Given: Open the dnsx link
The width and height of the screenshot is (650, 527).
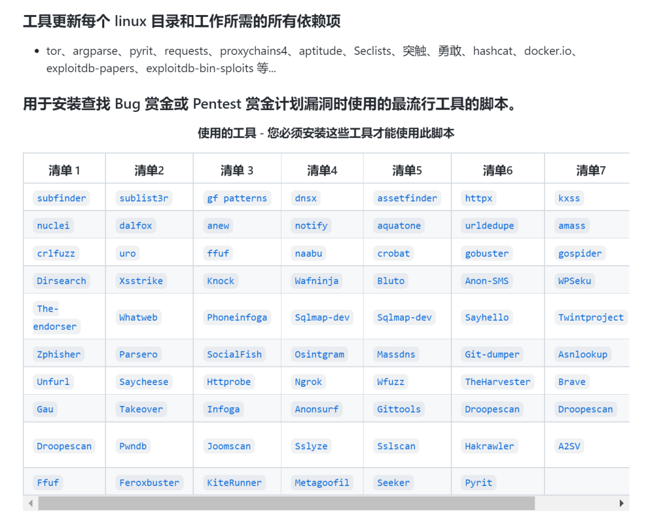Looking at the screenshot, I should [x=306, y=198].
